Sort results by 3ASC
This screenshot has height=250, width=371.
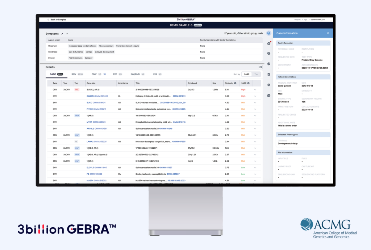point(246,74)
